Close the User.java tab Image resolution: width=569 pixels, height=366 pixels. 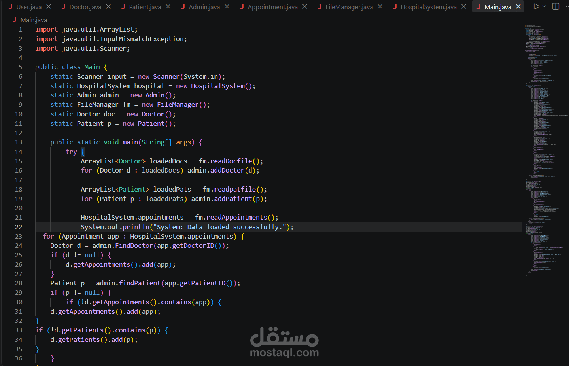pyautogui.click(x=49, y=7)
